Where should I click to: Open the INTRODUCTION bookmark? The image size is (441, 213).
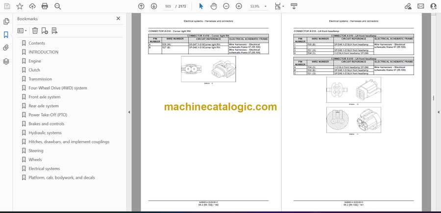[x=43, y=52]
